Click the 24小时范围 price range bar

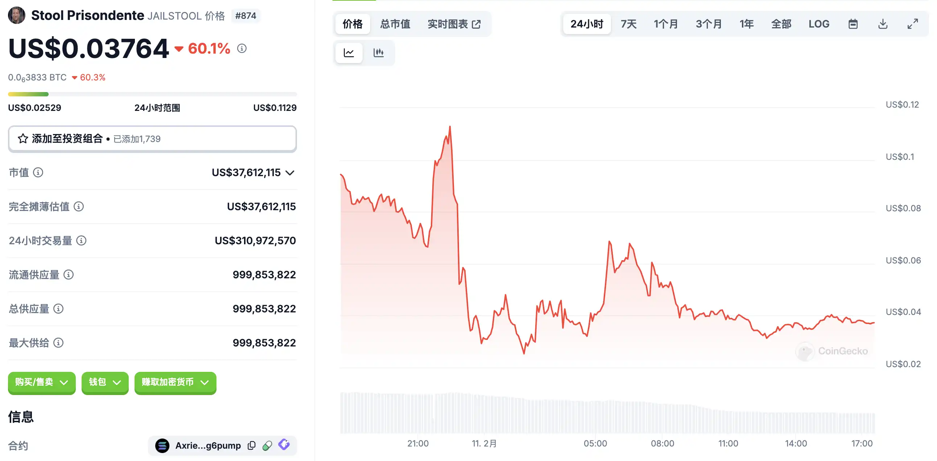152,94
